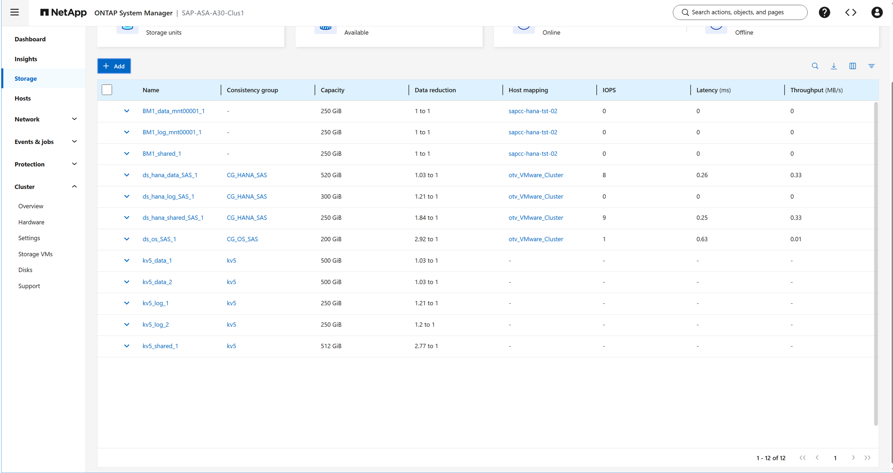893x473 pixels.
Task: Click the 520 GiB capacity value
Action: pos(331,175)
